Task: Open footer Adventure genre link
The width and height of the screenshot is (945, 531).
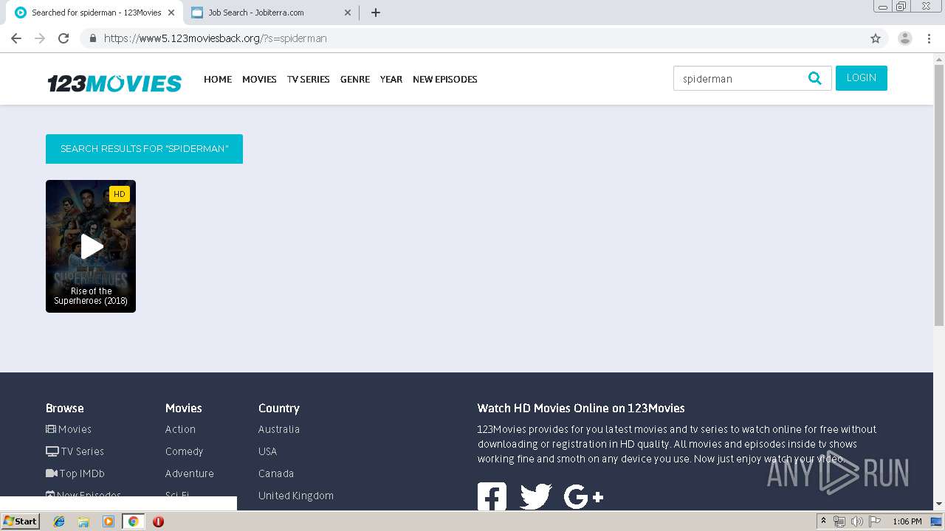Action: pos(190,473)
